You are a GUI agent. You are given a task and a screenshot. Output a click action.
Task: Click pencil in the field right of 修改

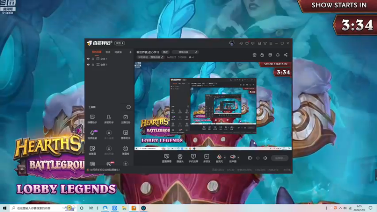[196, 52]
